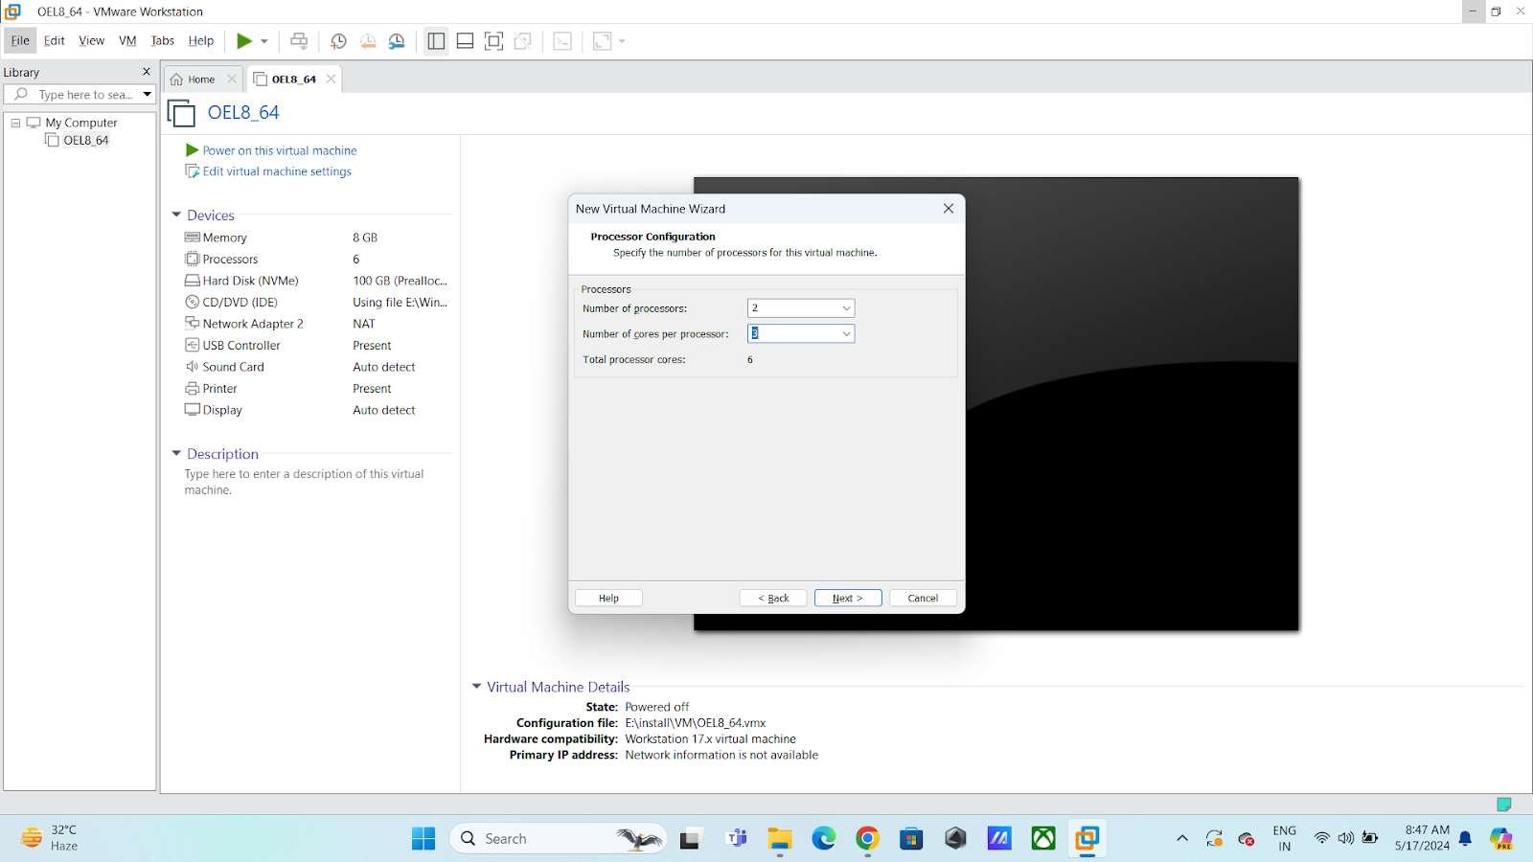The image size is (1533, 862).
Task: Open the power options dropdown arrow
Action: point(264,41)
